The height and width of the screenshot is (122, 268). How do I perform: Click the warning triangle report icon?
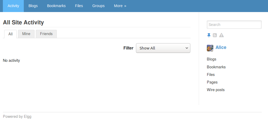(x=221, y=35)
